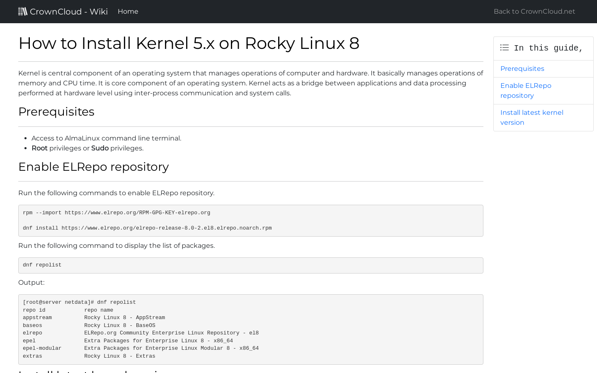Click Run the following commands to enable ELRepo text
Viewport: 597px width, 373px height.
(x=116, y=193)
